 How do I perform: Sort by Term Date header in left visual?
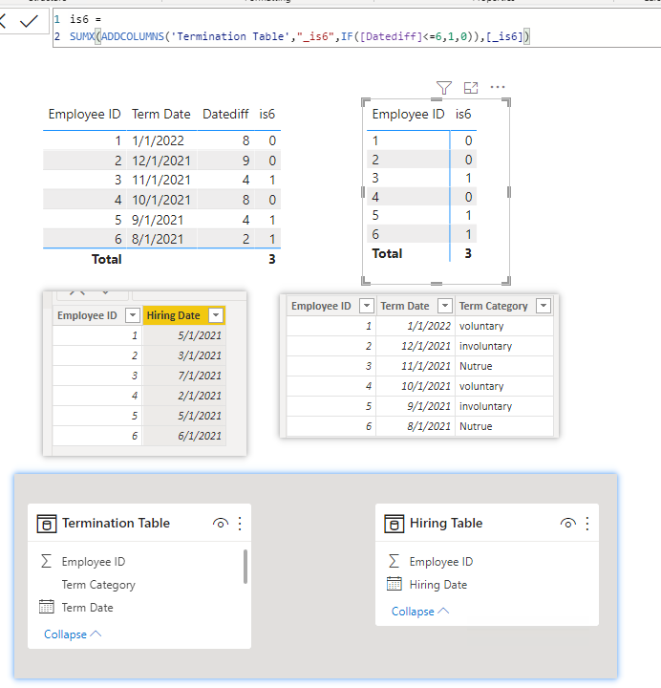(x=161, y=114)
